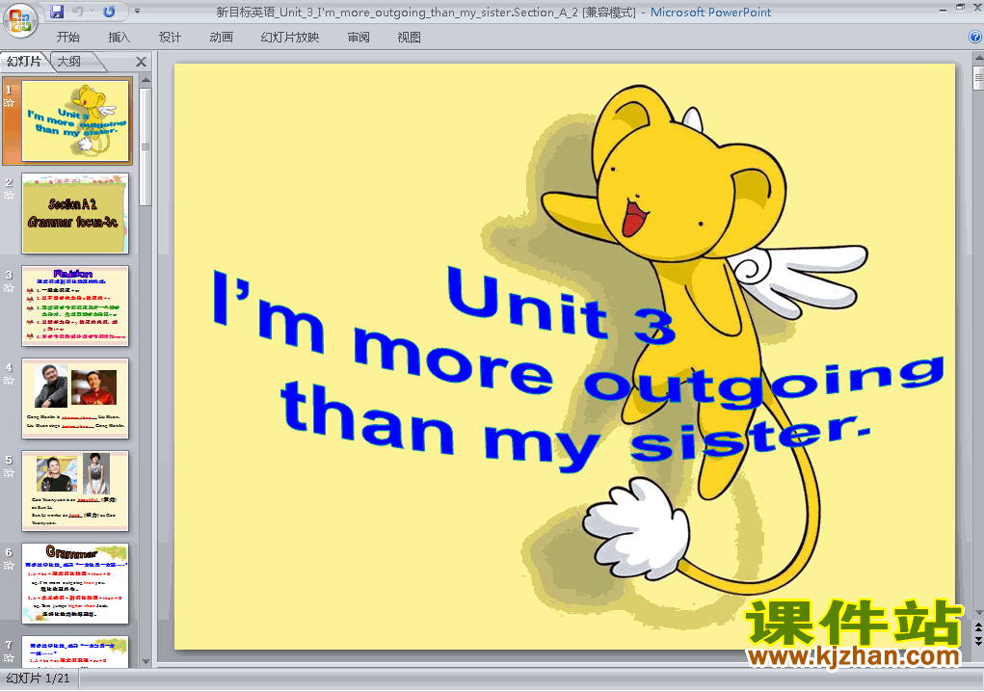Open the Help question mark icon
This screenshot has width=984, height=692.
(x=975, y=37)
